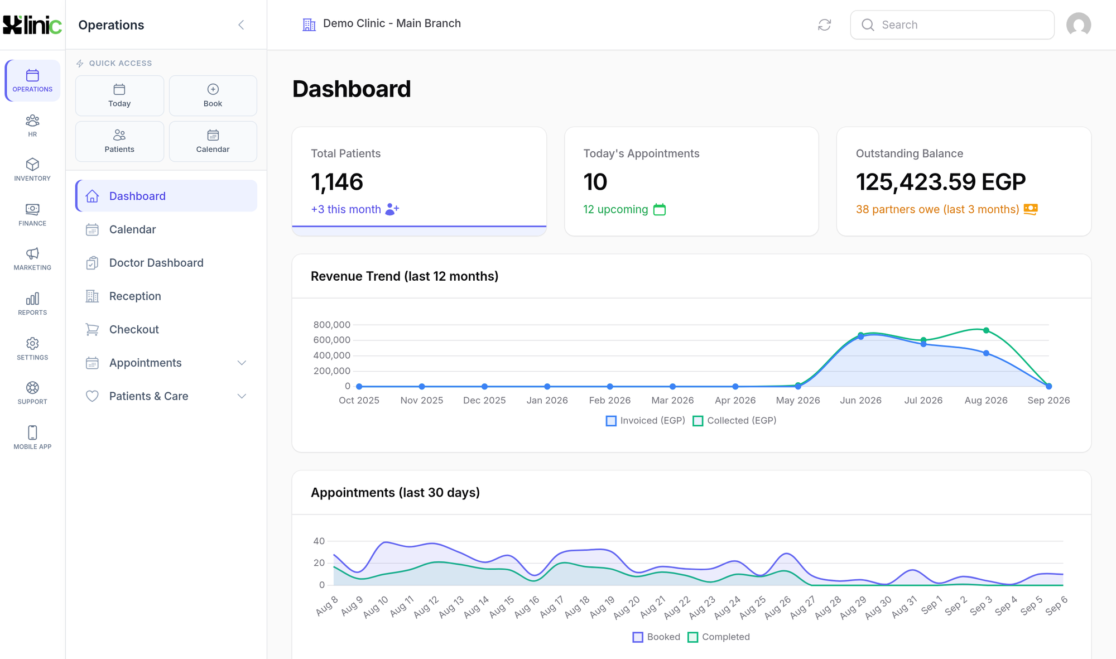The height and width of the screenshot is (659, 1116).
Task: Click '38 partners owe (last 3 months)' text
Action: click(x=937, y=209)
